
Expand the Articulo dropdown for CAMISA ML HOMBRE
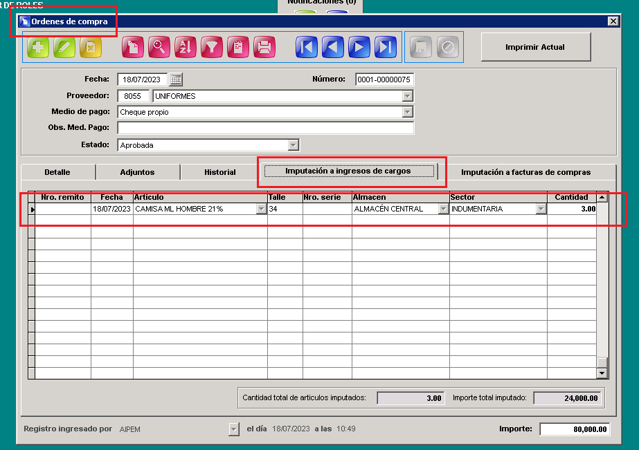(261, 209)
